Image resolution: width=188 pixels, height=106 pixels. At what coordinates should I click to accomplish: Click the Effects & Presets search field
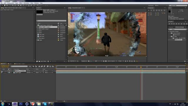[178, 29]
